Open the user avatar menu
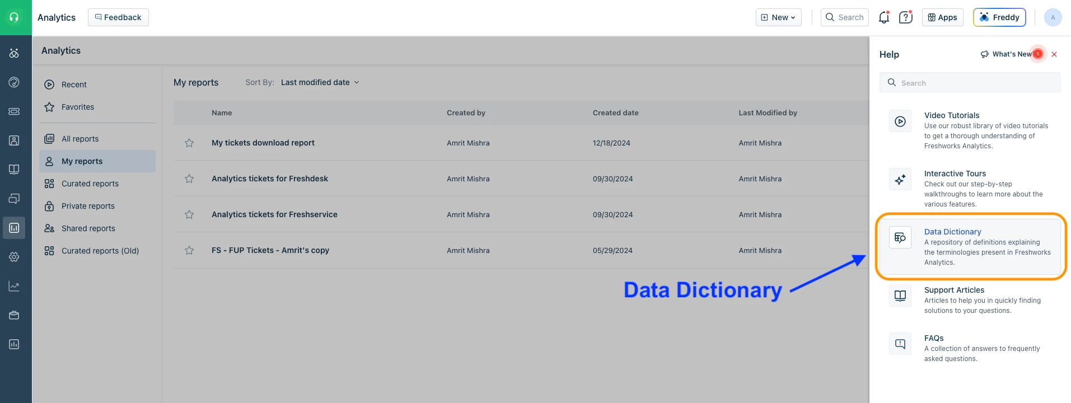Screen dimensions: 1071x403 [x=1053, y=17]
